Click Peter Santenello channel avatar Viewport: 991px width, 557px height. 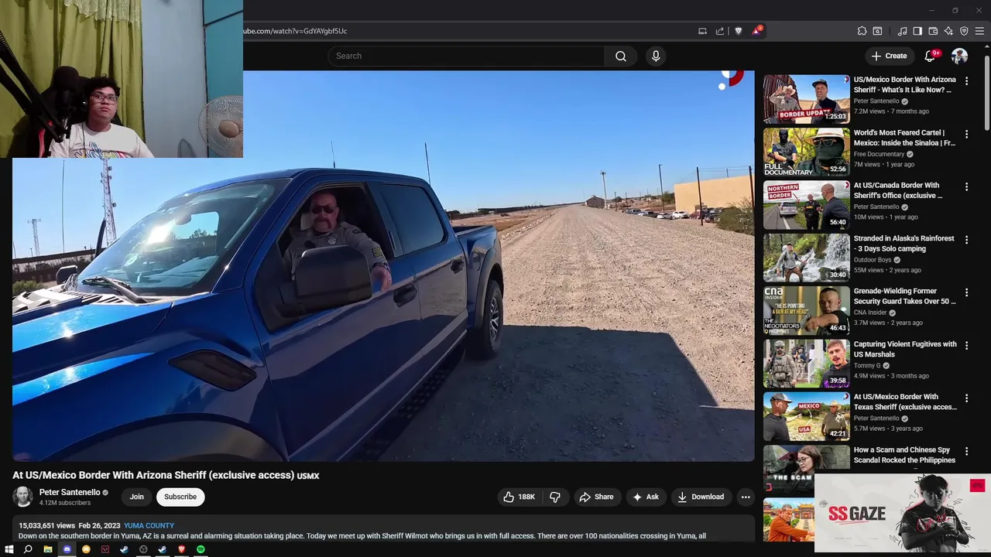[23, 497]
